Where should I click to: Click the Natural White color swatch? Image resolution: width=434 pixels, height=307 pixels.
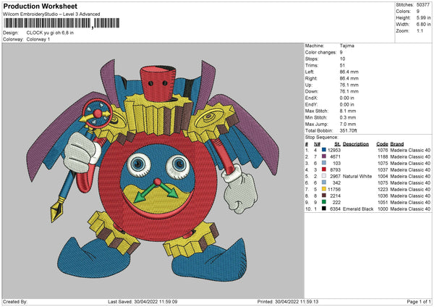point(323,176)
